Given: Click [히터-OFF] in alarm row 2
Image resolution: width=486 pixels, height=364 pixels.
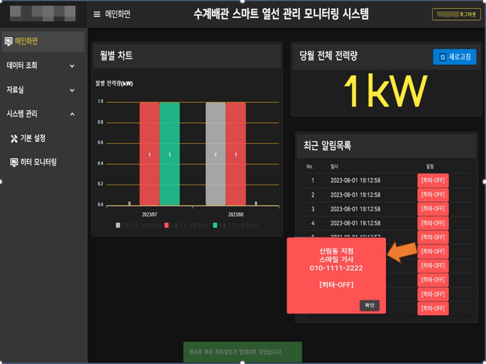Looking at the screenshot, I should point(433,195).
